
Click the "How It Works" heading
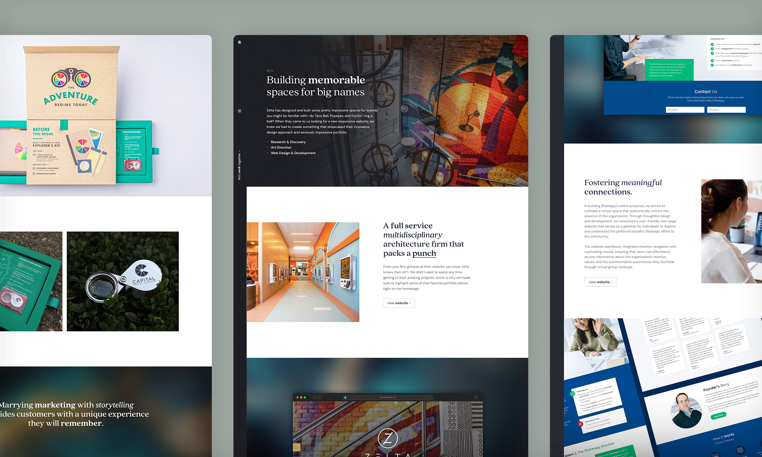[x=723, y=437]
